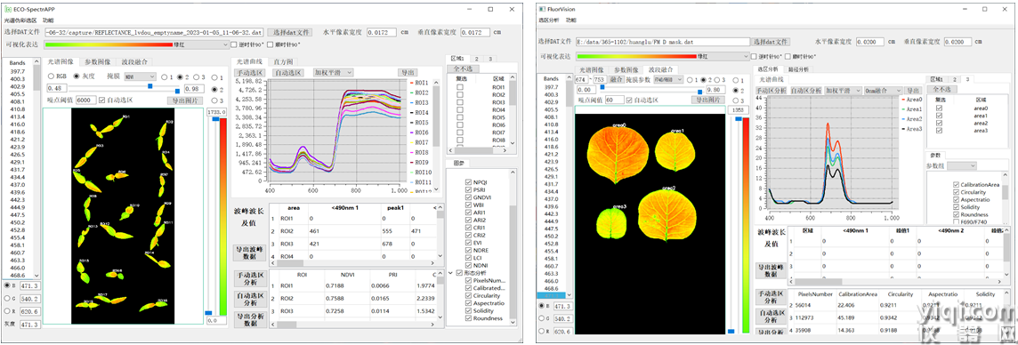Click 自动选区分析 button in FluorVision
This screenshot has height=345, width=1018.
click(772, 316)
